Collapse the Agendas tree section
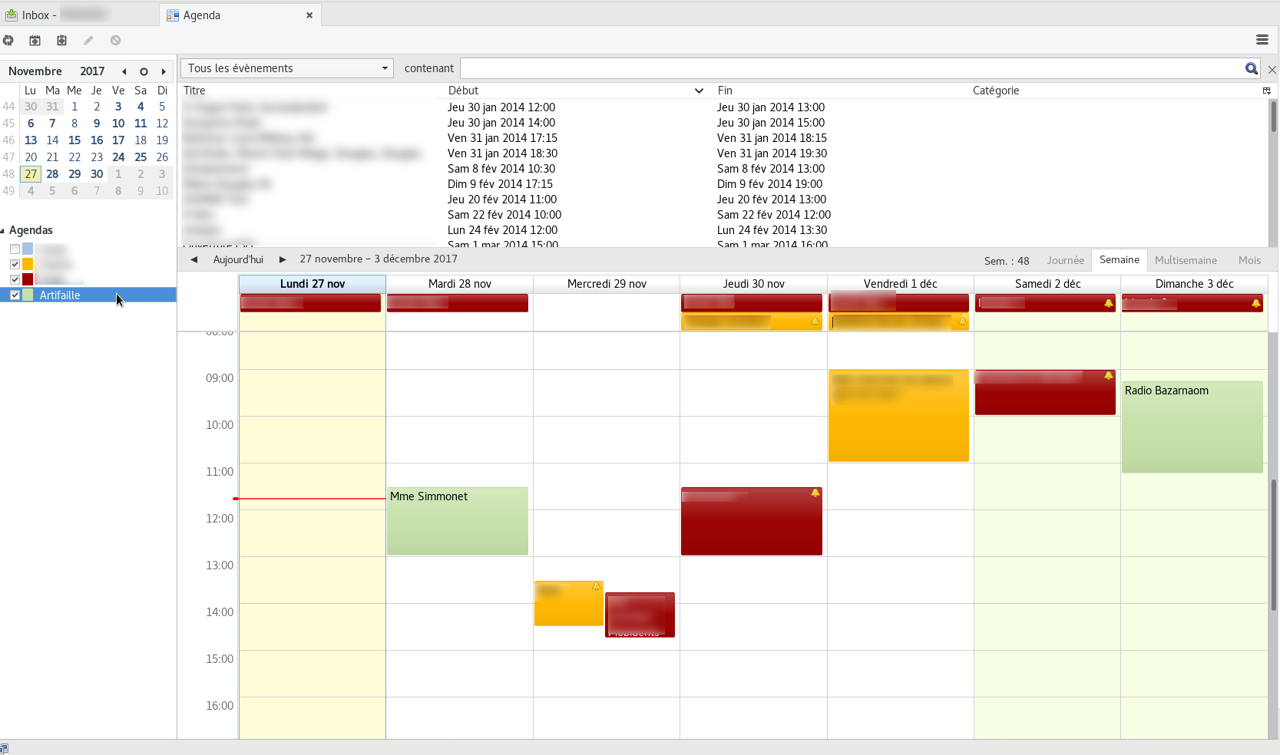 [3, 230]
